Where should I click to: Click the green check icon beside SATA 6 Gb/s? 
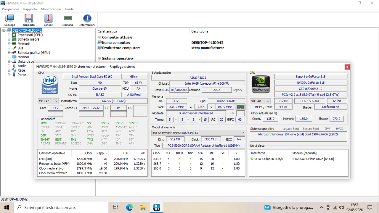click(x=252, y=159)
